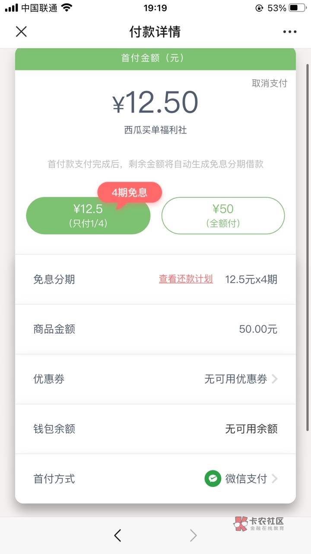Viewport: 311px width, 554px height.
Task: Choose 微信支付 as payment method
Action: (246, 479)
